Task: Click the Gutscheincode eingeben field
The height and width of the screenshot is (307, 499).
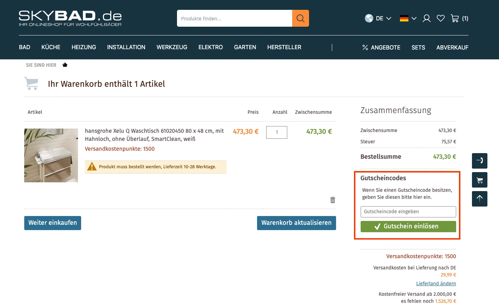Action: tap(408, 212)
